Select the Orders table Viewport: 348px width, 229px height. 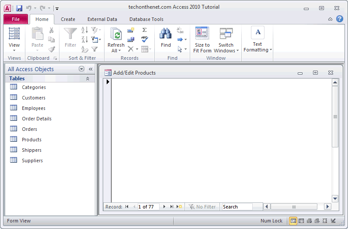(50, 129)
